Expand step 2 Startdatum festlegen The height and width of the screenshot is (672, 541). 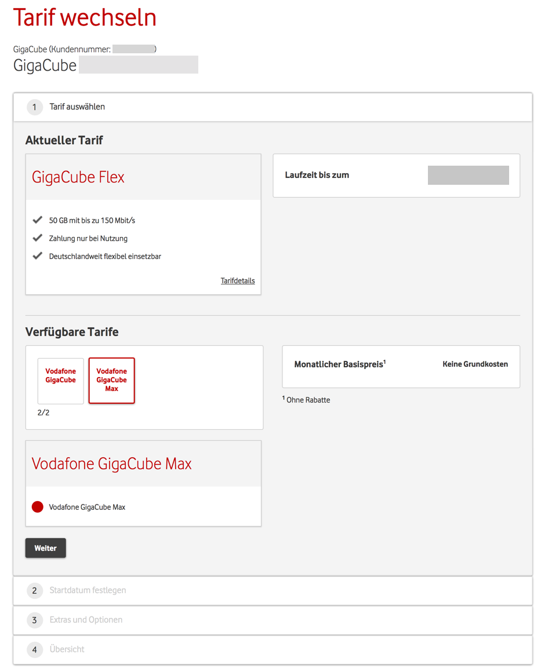pos(273,590)
